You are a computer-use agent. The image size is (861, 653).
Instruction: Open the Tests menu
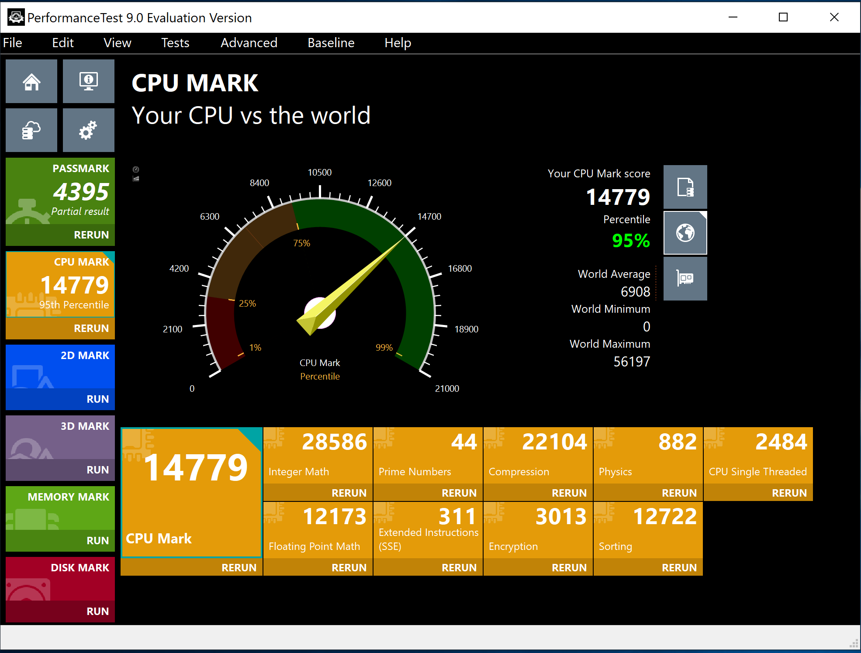175,43
